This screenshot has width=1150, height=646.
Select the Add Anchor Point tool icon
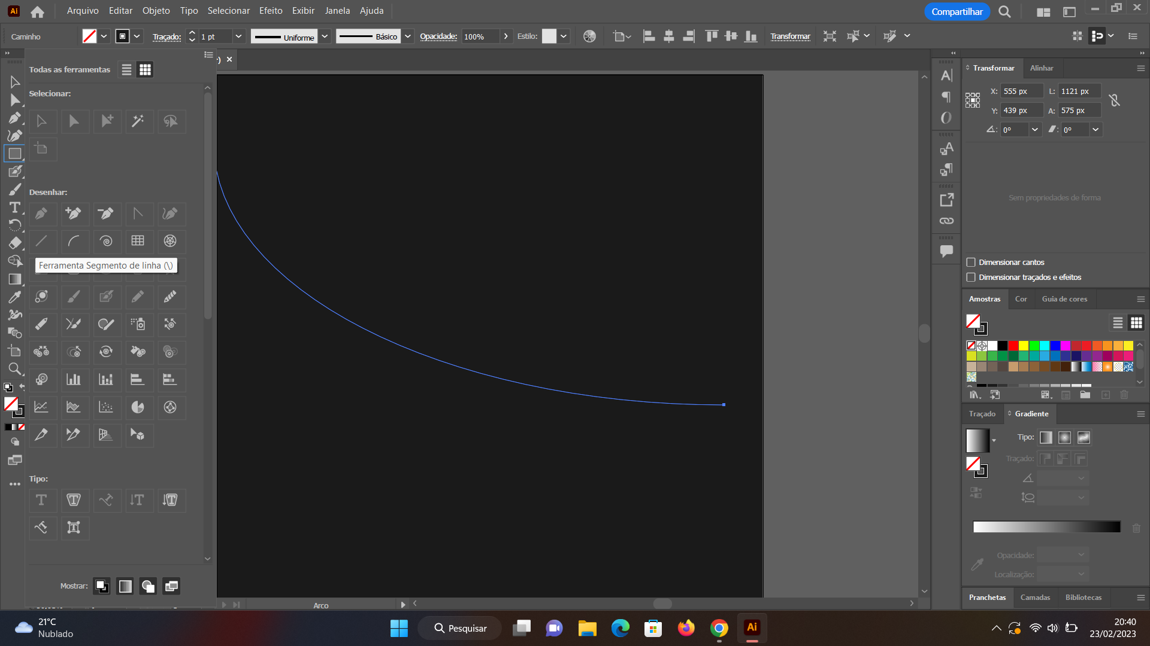click(74, 214)
